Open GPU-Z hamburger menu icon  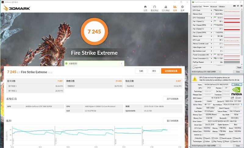click(x=242, y=6)
